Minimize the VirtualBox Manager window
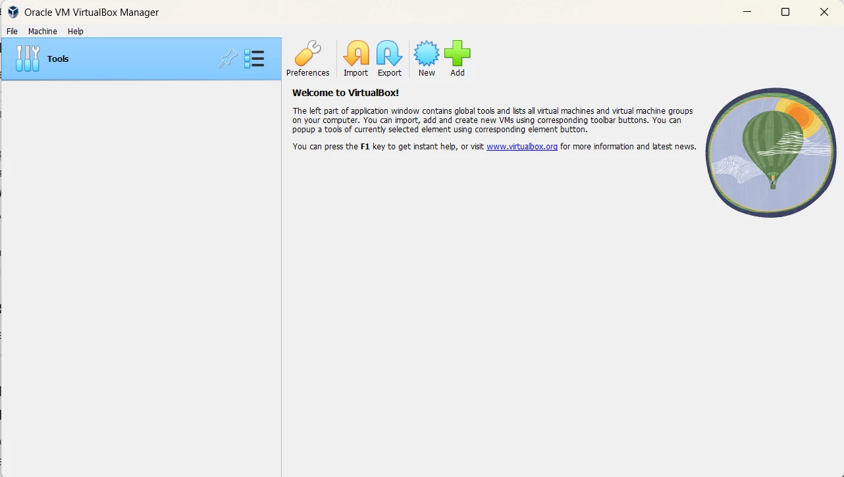The height and width of the screenshot is (477, 844). (747, 12)
